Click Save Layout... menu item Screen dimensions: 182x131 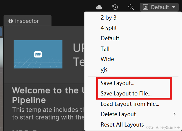tap(133, 83)
